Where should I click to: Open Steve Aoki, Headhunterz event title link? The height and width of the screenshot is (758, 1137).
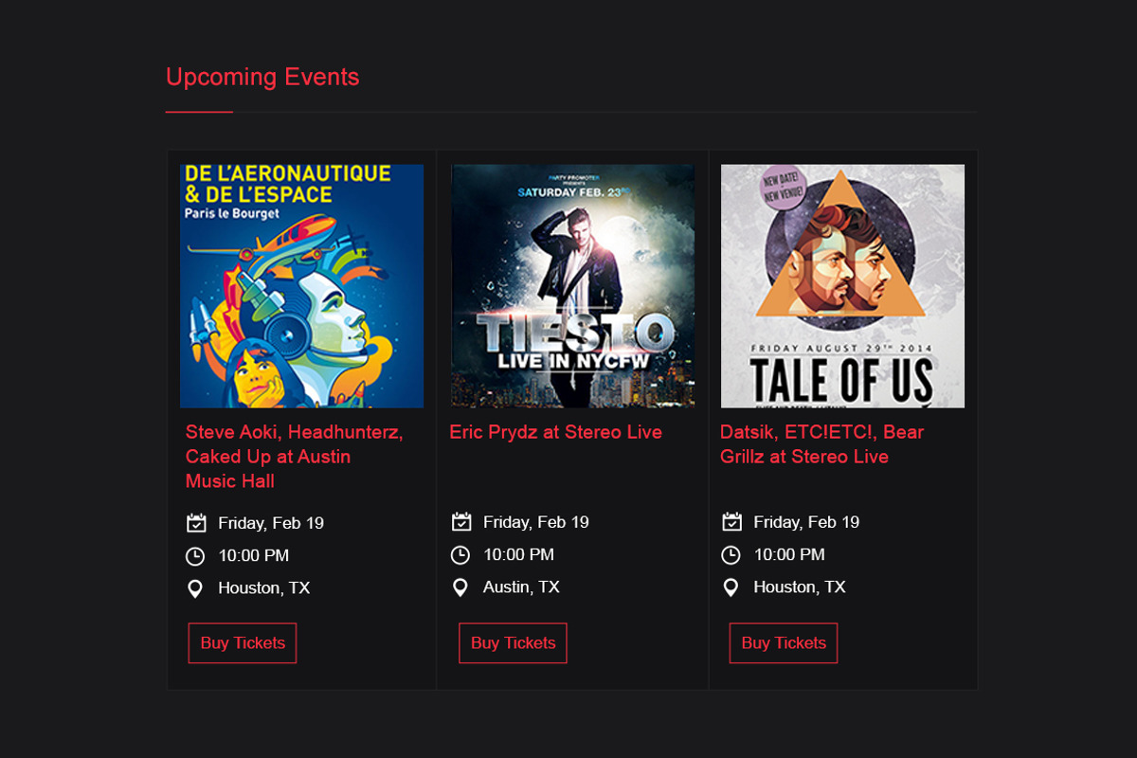click(295, 457)
